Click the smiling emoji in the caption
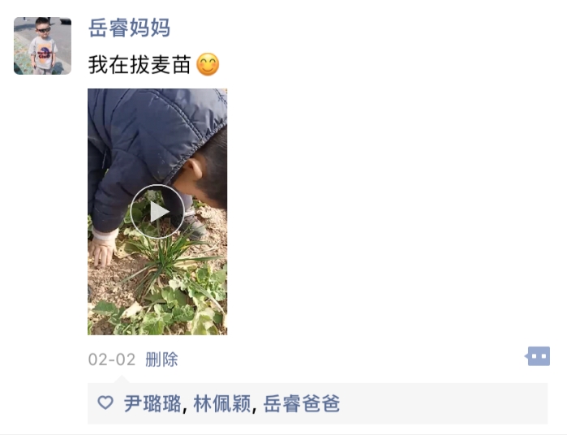 [x=208, y=64]
